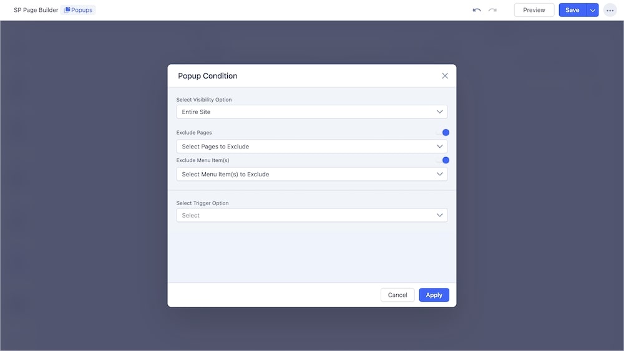Apply the popup condition settings
This screenshot has width=624, height=351.
434,295
